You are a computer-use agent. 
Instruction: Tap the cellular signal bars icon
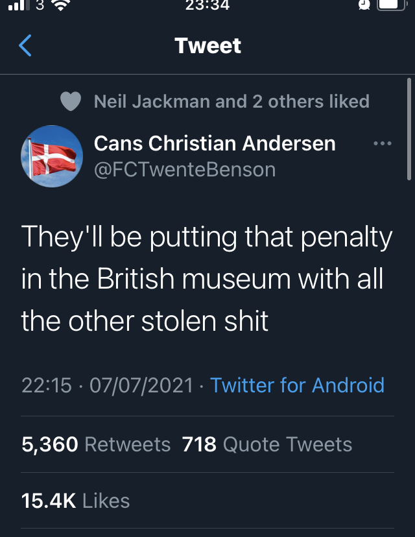(18, 6)
